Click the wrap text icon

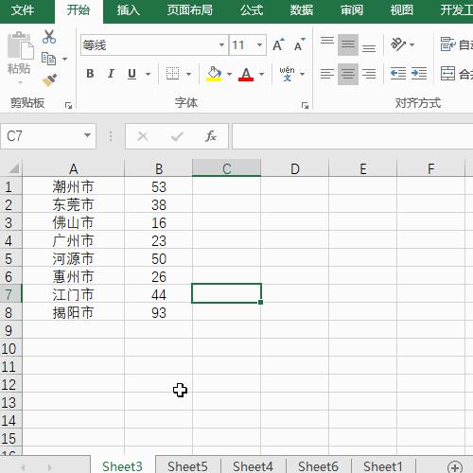pos(447,44)
